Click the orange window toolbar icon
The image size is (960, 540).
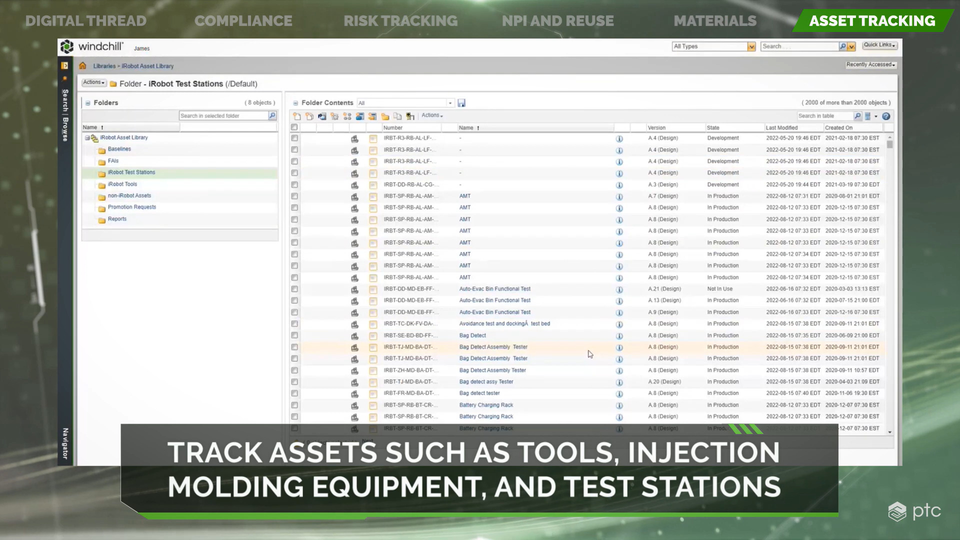[372, 116]
